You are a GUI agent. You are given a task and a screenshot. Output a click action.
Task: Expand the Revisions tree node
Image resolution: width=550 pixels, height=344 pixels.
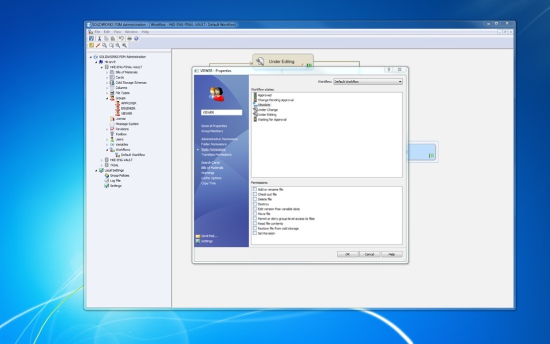[107, 129]
